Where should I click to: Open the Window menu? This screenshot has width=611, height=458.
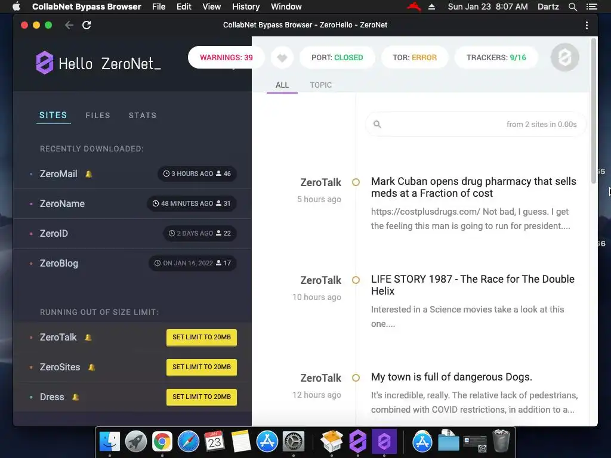286,7
